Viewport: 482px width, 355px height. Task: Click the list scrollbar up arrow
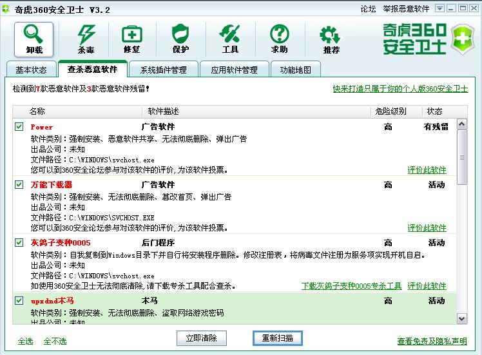(462, 124)
